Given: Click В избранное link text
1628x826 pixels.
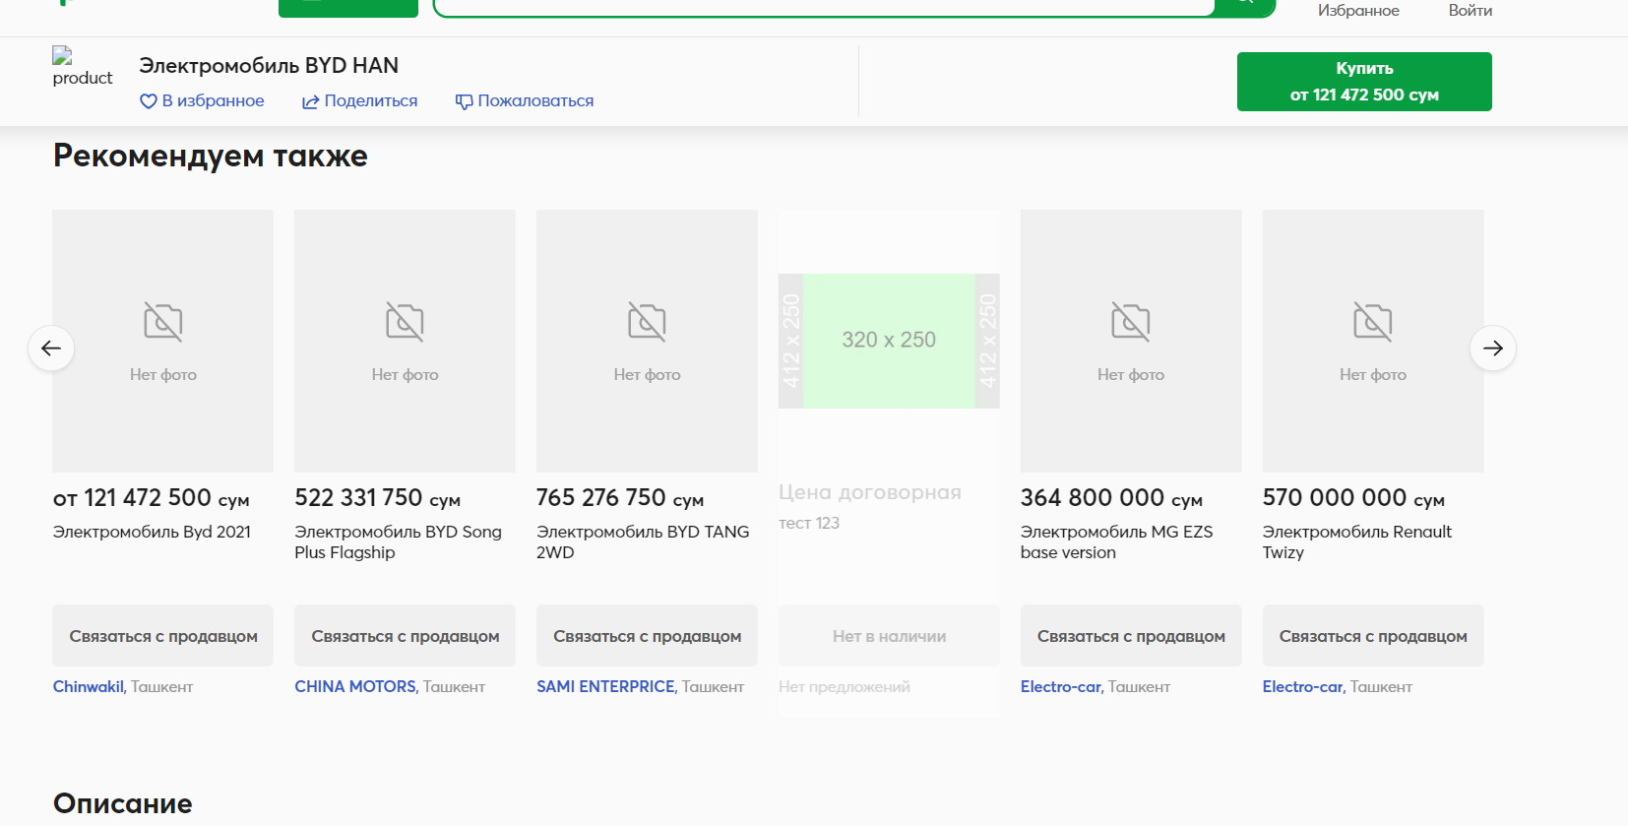Looking at the screenshot, I should point(213,101).
